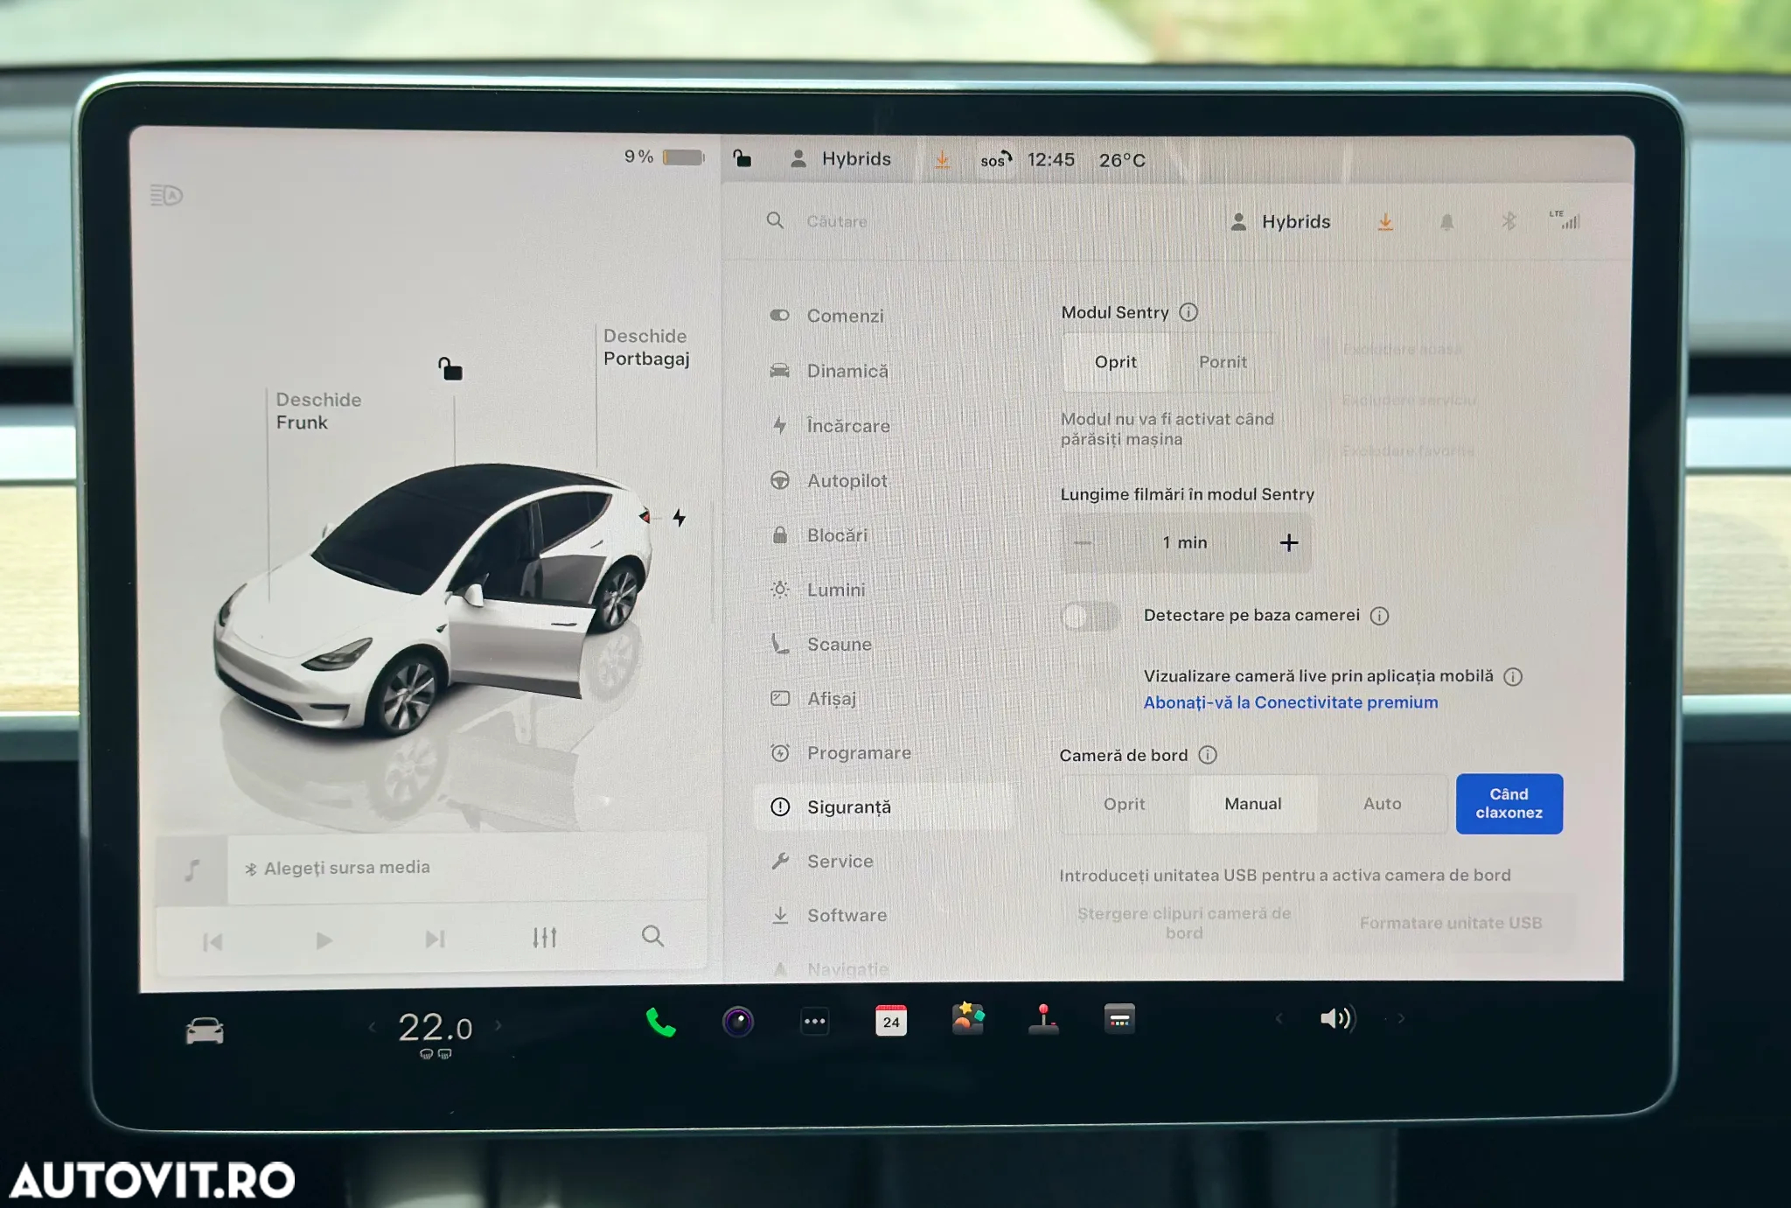The height and width of the screenshot is (1208, 1791).
Task: Select Când claxonez dashcam option
Action: [x=1509, y=804]
